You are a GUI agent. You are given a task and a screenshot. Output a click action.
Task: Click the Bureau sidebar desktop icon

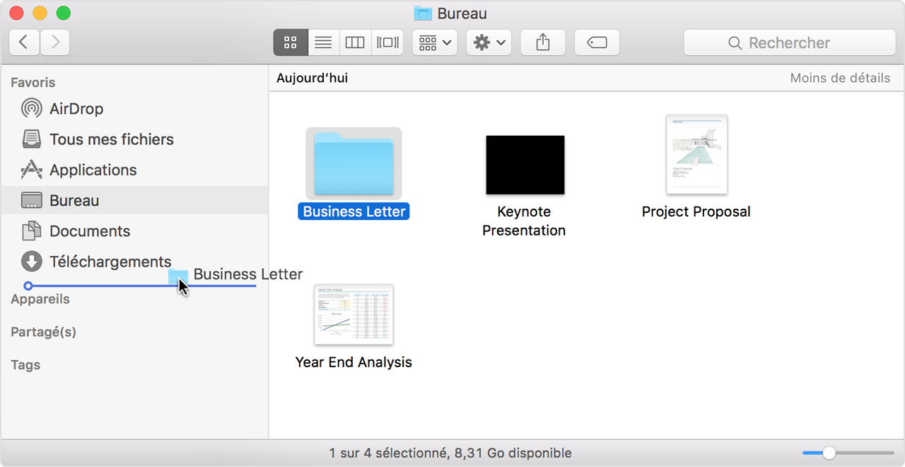tap(32, 200)
